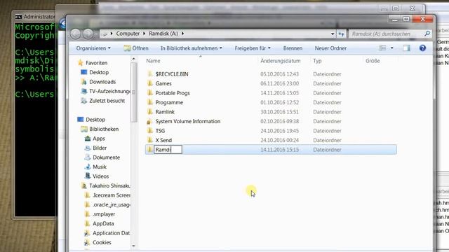
Task: Click the Favoriten star icon
Action: tap(81, 62)
